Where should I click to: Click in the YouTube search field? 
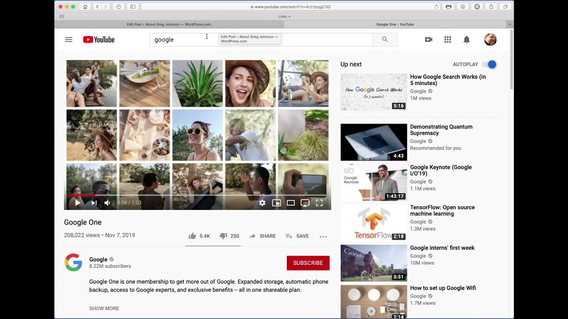(x=261, y=39)
